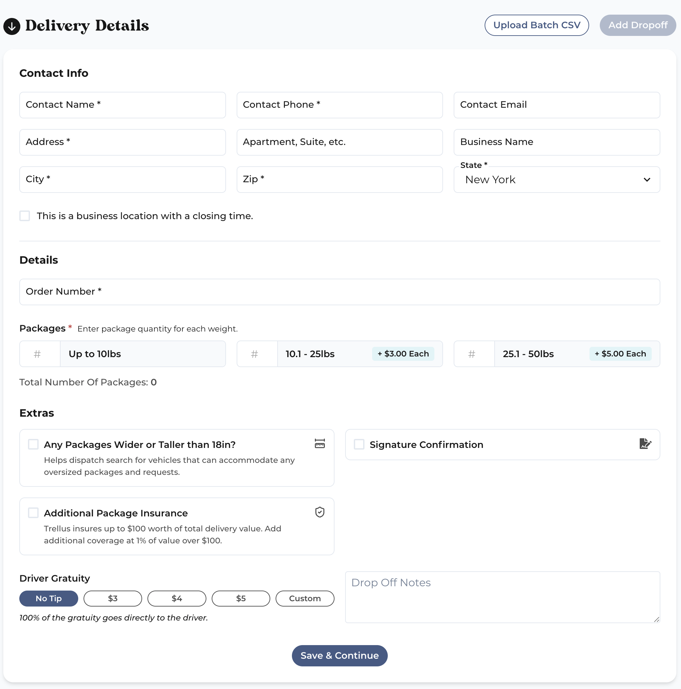Click the signature pen icon
Image resolution: width=681 pixels, height=689 pixels.
coord(645,444)
